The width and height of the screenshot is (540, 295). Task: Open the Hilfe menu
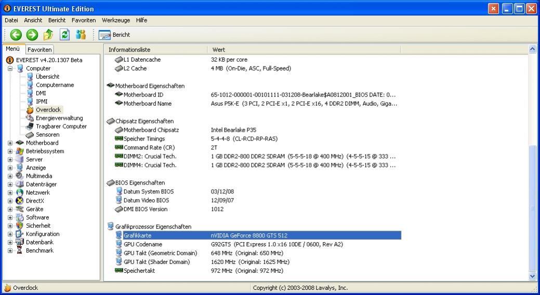(x=141, y=20)
